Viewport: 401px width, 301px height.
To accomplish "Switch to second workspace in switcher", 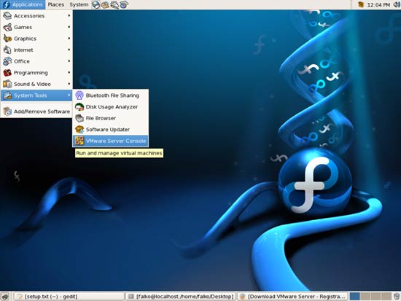I will [x=365, y=297].
